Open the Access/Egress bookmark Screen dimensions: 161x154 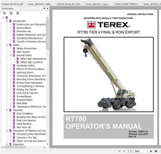coord(24,96)
